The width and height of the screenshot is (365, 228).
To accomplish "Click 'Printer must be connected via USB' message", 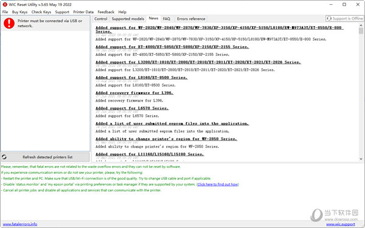I will pyautogui.click(x=50, y=23).
